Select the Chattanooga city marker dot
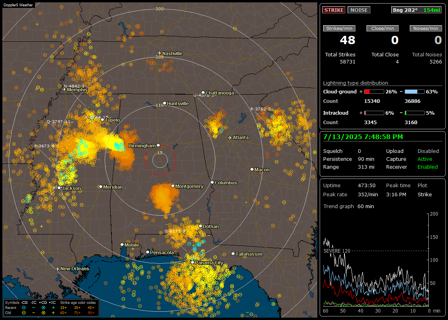The image size is (448, 320). 203,93
